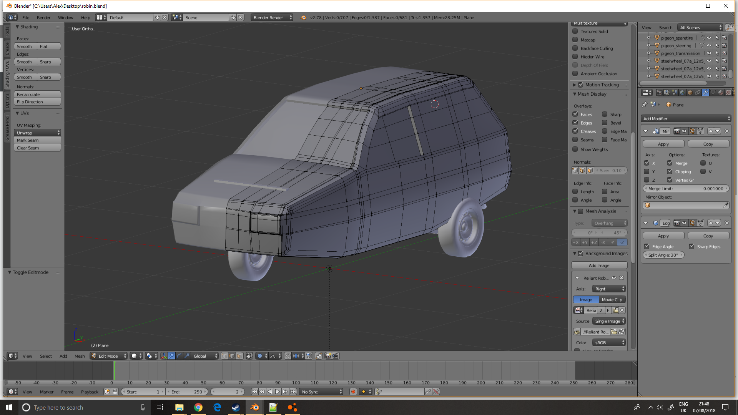The height and width of the screenshot is (415, 738).
Task: Enable the Show Weights checkbox
Action: [575, 149]
